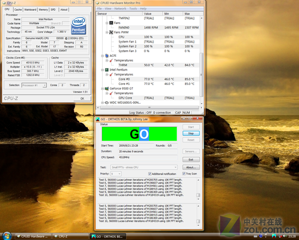Click the GeForce 9500 GT card icon
299x240 pixels.
(x=107, y=89)
